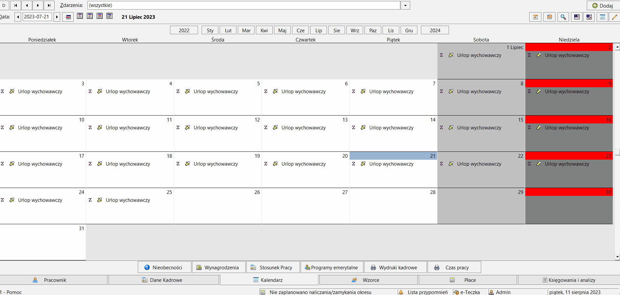
Task: Open the Programy emerytalne section
Action: coord(332,267)
